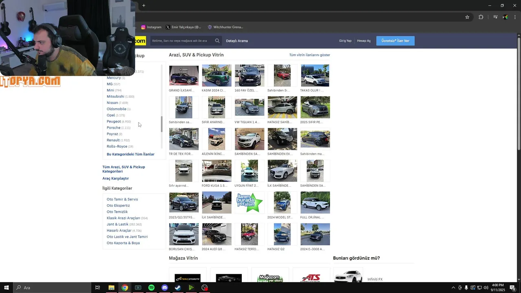Open Jant & Lastik category
Image resolution: width=521 pixels, height=293 pixels.
click(118, 224)
